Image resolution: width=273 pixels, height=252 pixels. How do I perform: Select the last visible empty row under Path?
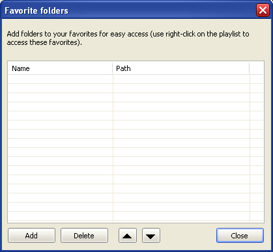tap(181, 216)
